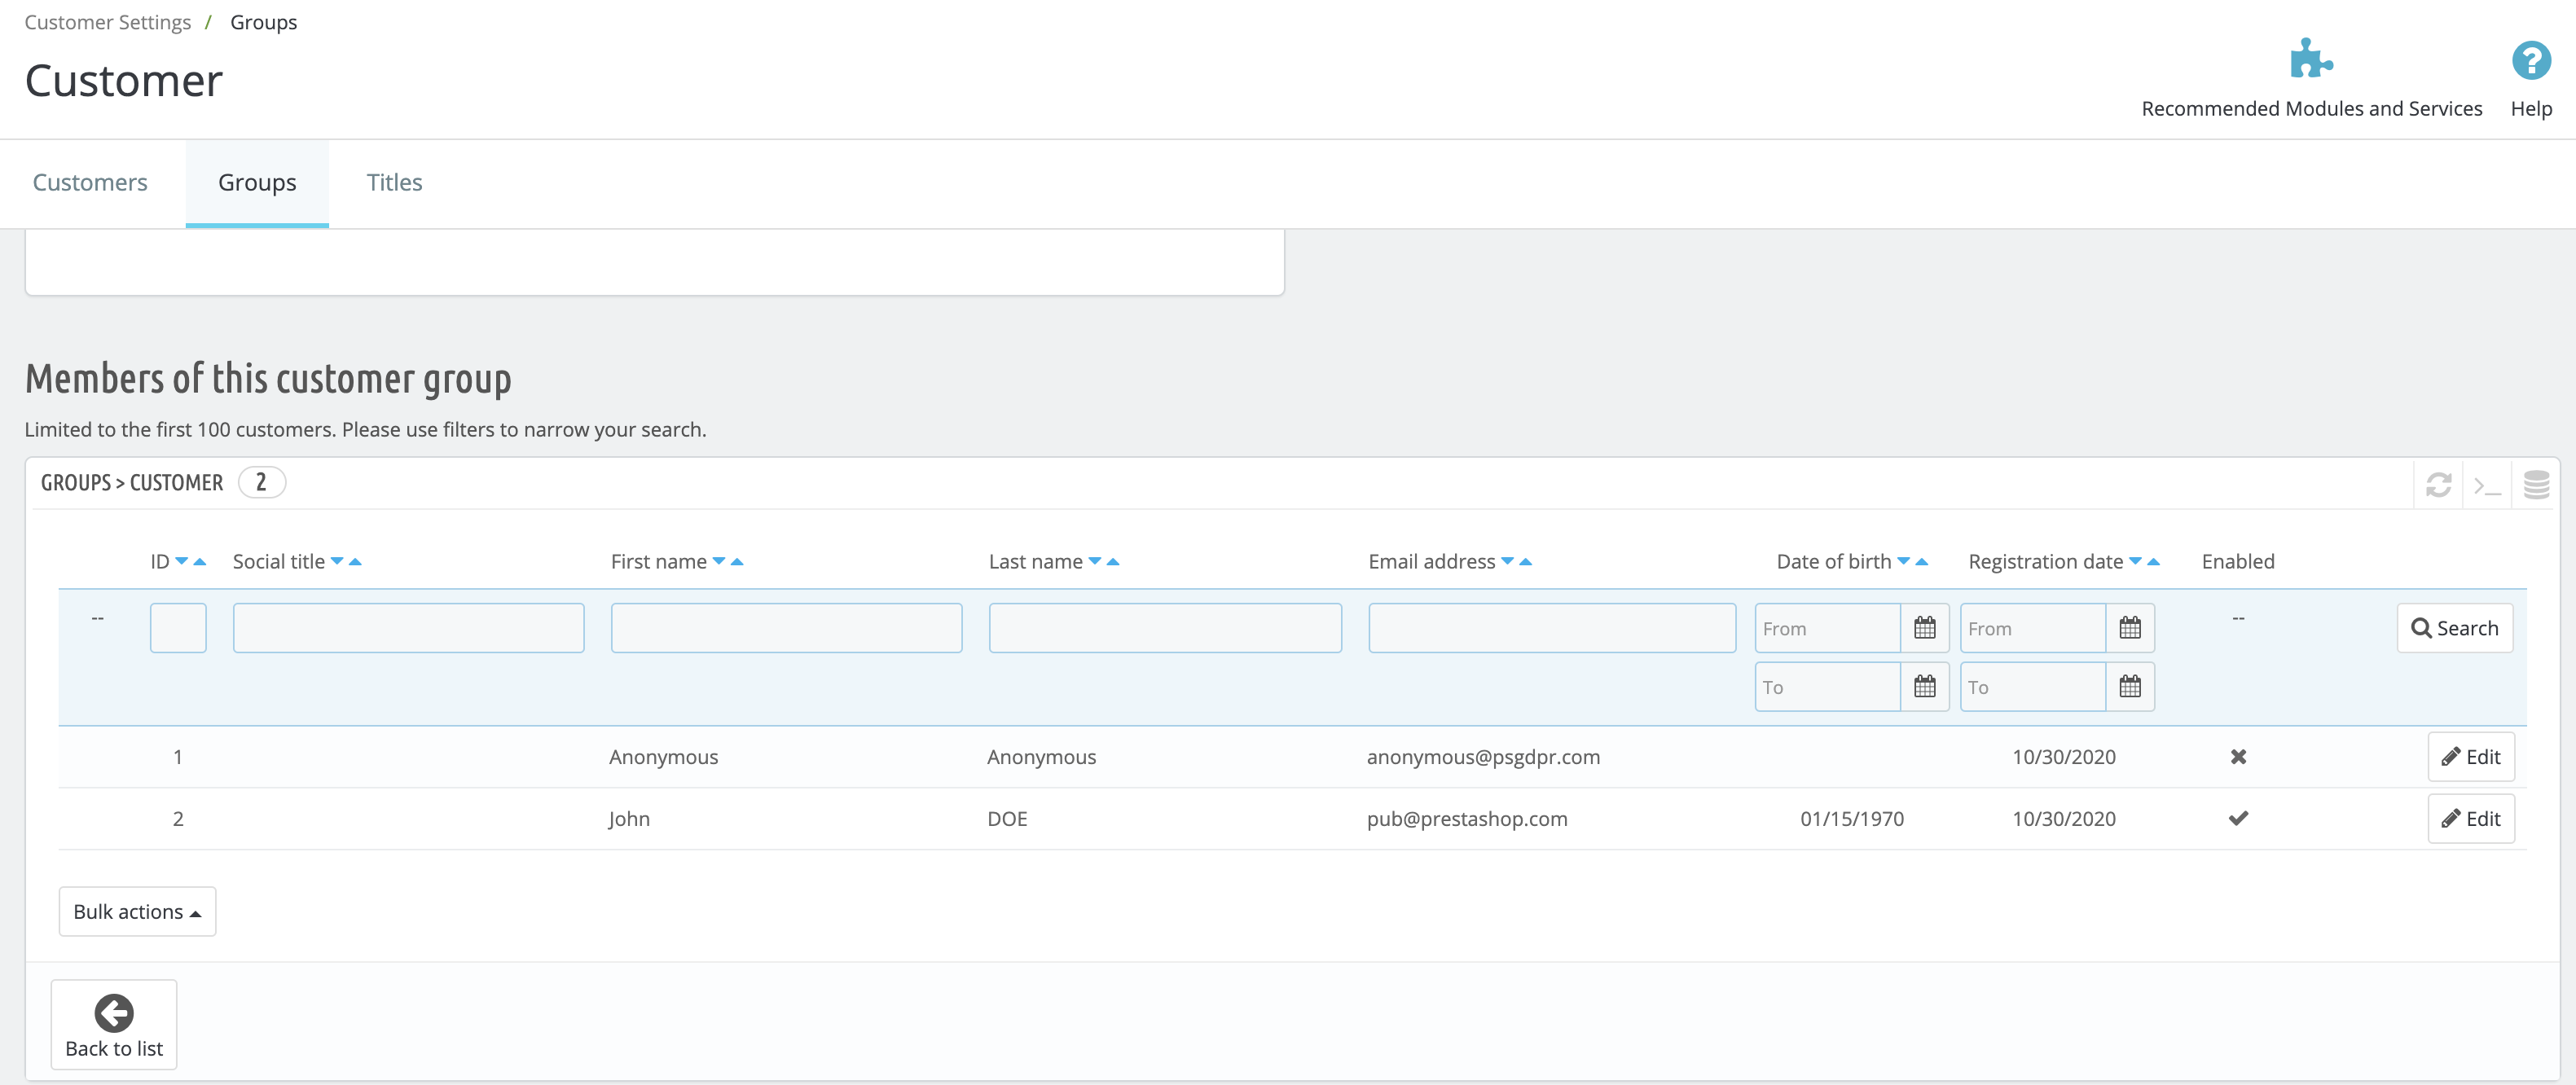
Task: Expand the Bulk actions dropdown
Action: (x=137, y=911)
